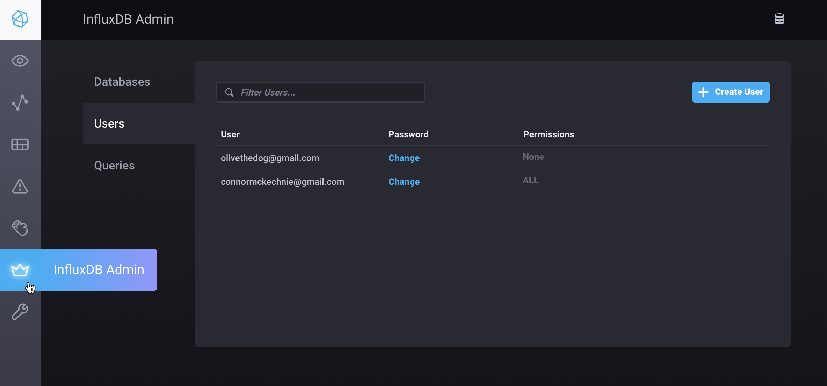Switch to the Databases tab

(x=122, y=82)
